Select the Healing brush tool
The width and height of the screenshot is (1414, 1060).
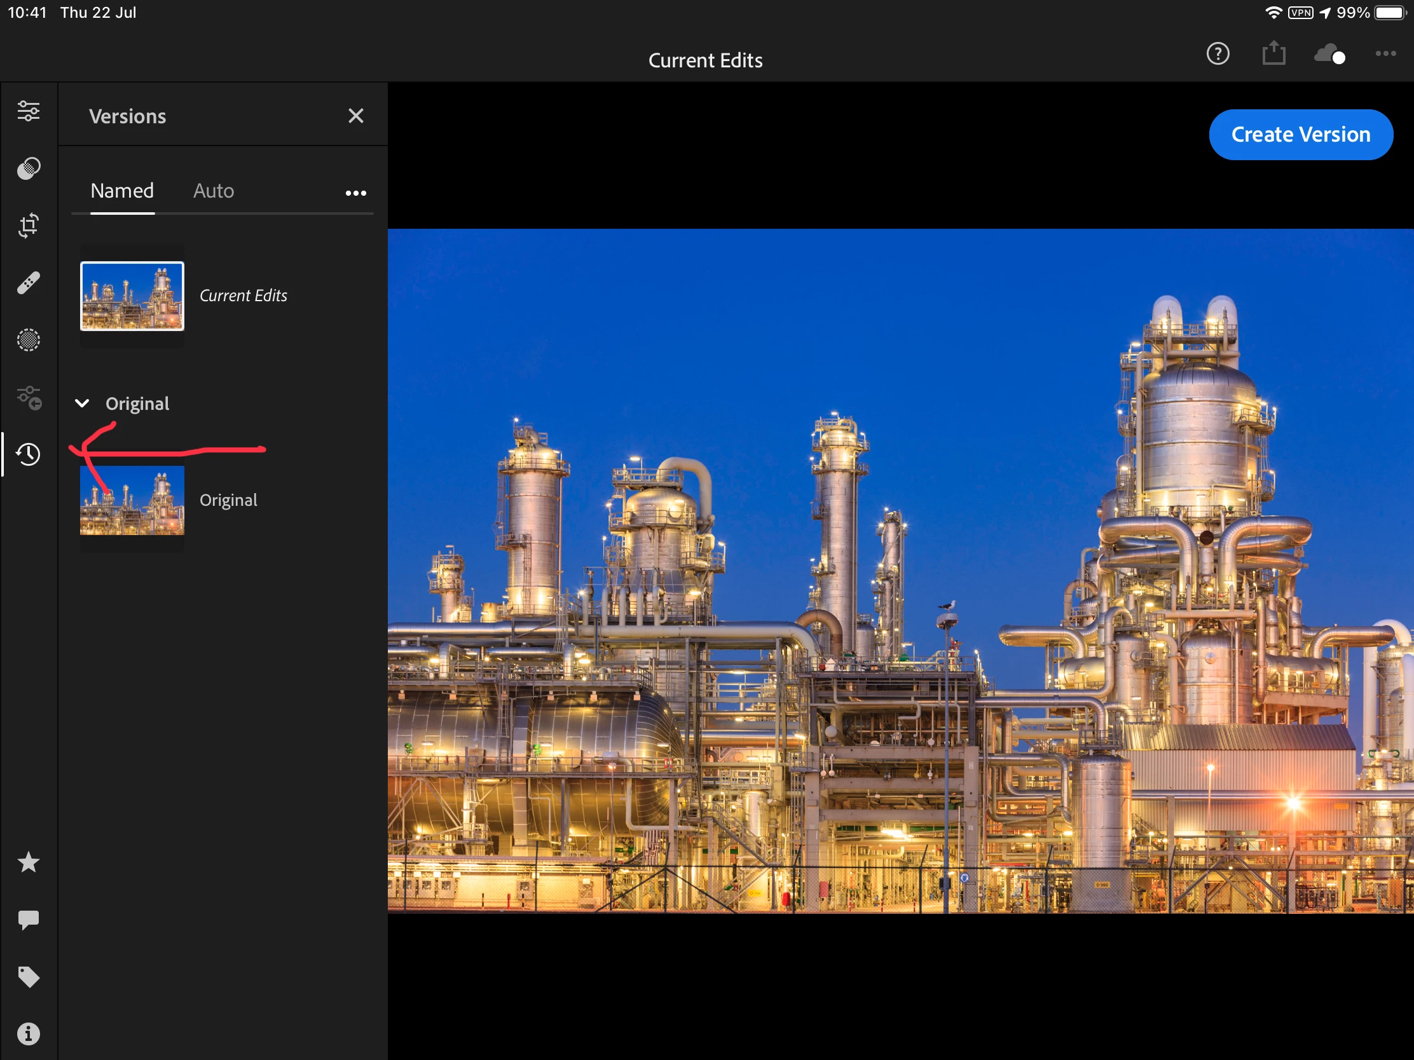click(x=28, y=282)
